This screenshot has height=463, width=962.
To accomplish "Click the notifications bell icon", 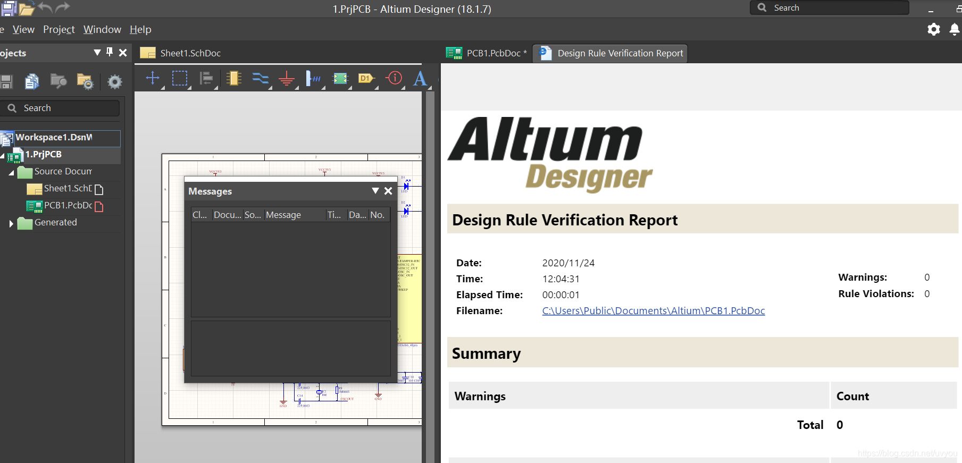I will [954, 29].
